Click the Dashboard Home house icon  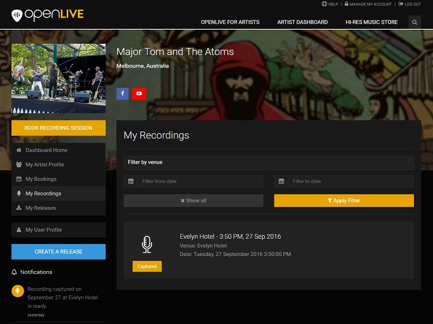click(19, 150)
